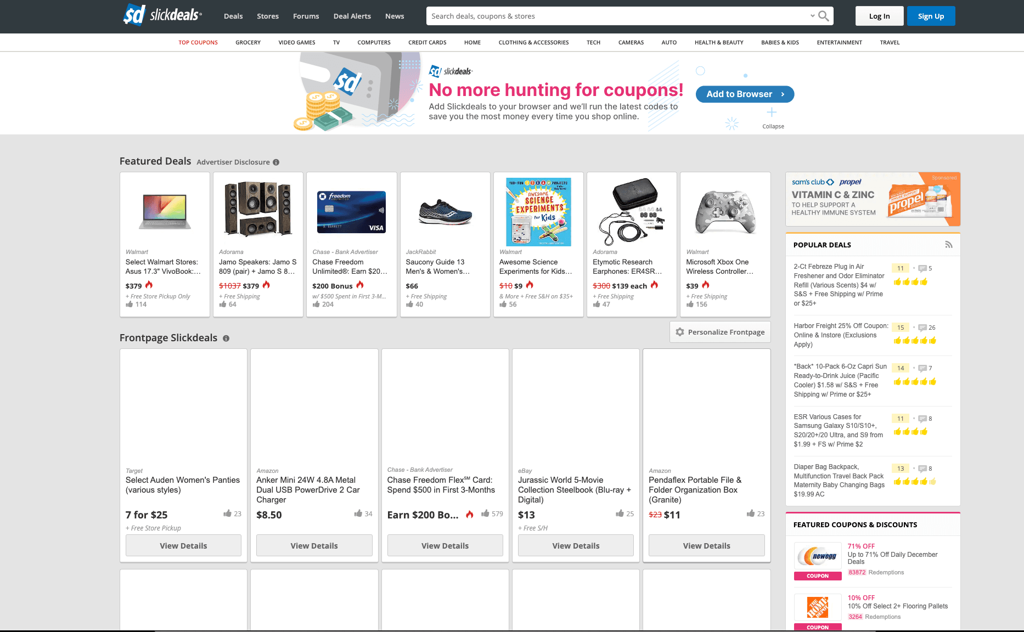Image resolution: width=1024 pixels, height=632 pixels.
Task: View Details for Jurassic World Steelbook
Action: [576, 546]
